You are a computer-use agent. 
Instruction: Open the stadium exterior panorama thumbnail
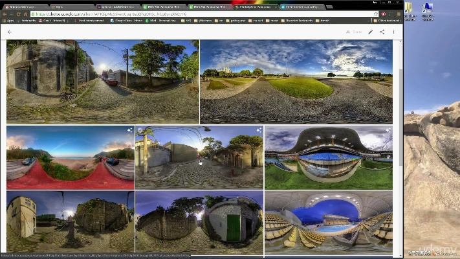328,157
